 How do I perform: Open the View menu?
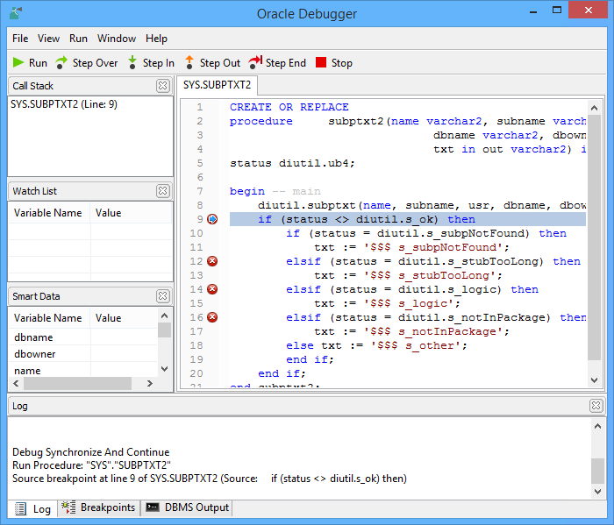(48, 39)
